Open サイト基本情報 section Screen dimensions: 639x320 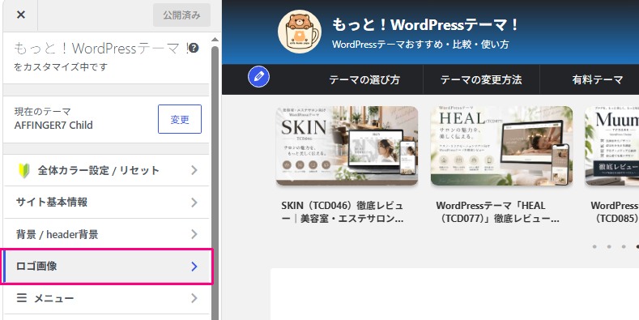[x=107, y=203]
